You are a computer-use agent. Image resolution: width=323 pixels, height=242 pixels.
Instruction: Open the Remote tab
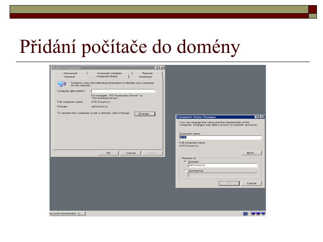tap(147, 73)
